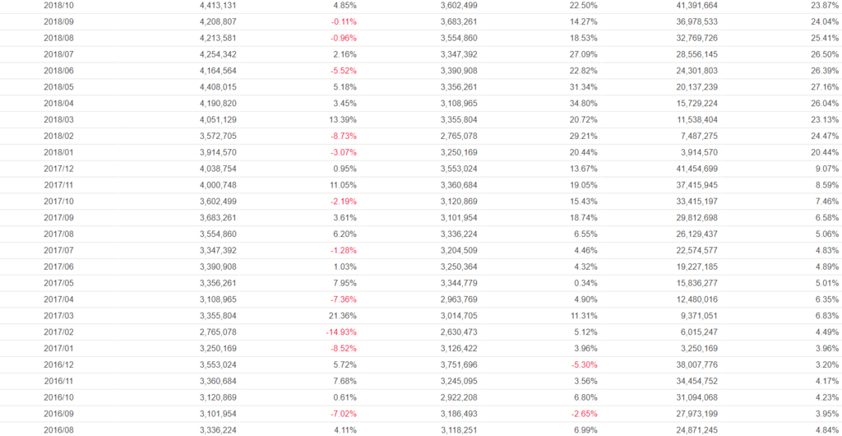Screen dimensions: 842x436
Task: Select the 2018/06 row date
Action: click(58, 71)
